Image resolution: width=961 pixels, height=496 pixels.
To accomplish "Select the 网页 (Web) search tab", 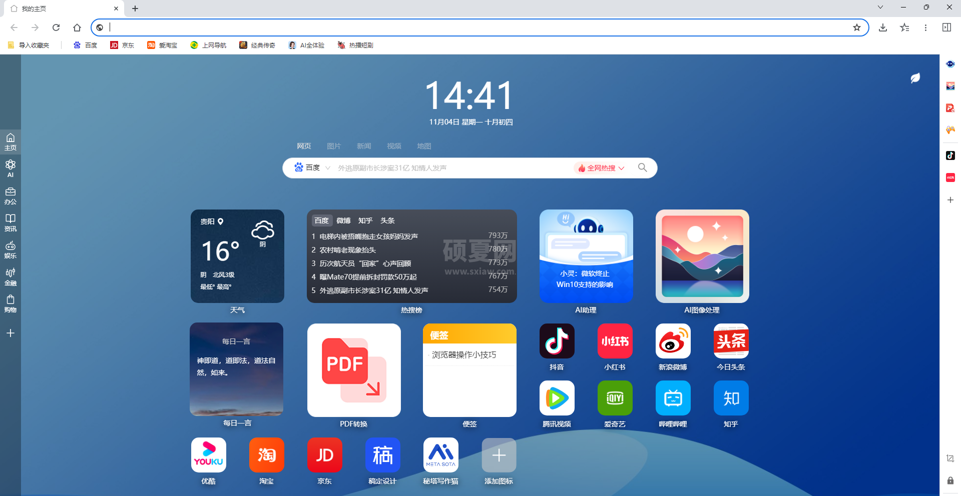I will (x=304, y=146).
